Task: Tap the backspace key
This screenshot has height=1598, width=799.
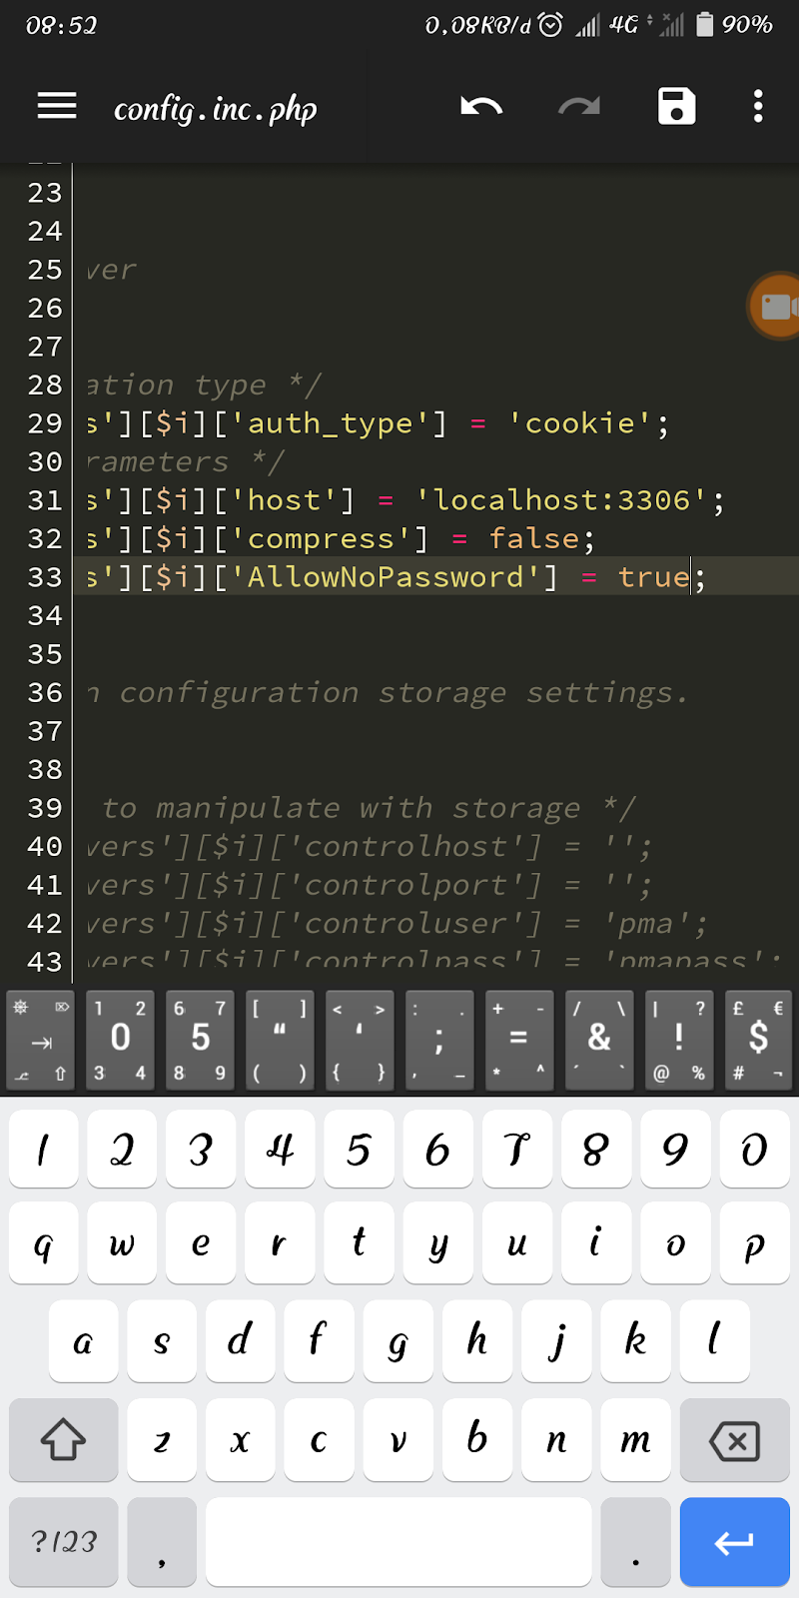Action: coord(734,1440)
